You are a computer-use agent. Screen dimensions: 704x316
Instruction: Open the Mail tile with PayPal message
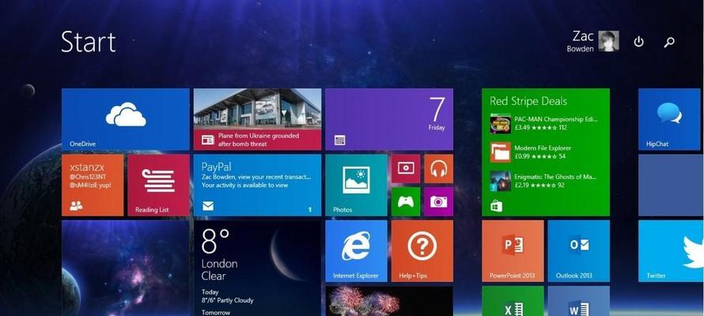[257, 185]
